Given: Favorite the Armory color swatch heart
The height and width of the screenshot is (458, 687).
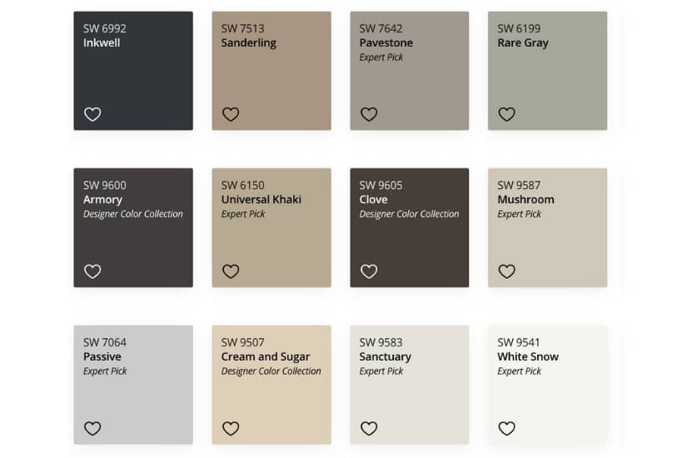Looking at the screenshot, I should (92, 271).
